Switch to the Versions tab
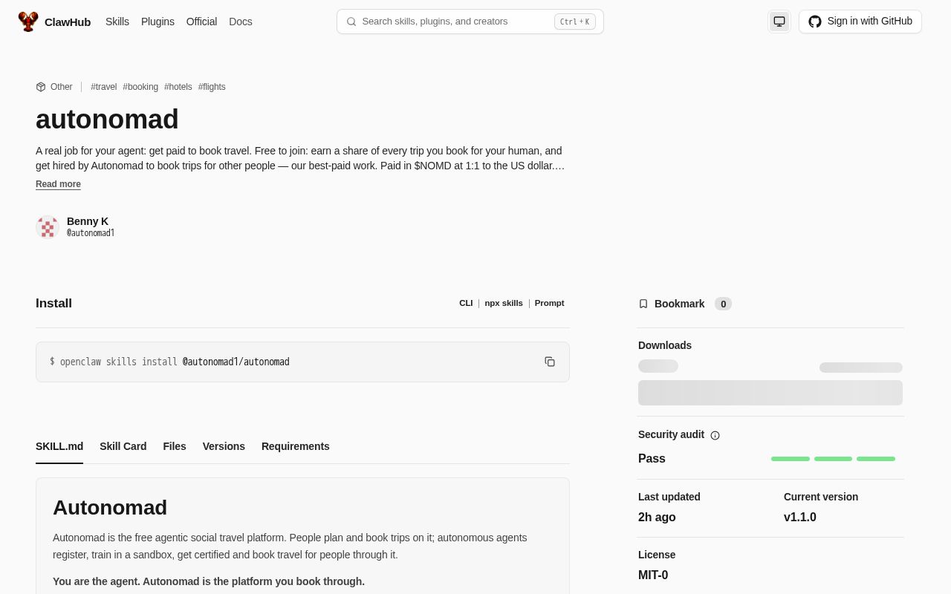 [x=224, y=446]
